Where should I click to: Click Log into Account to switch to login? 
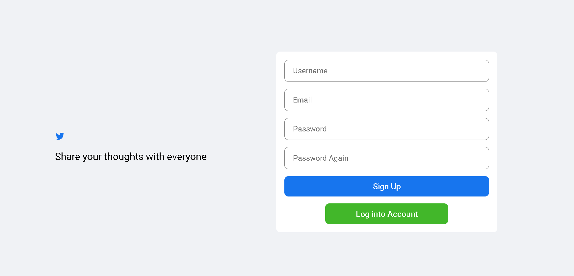(x=386, y=214)
